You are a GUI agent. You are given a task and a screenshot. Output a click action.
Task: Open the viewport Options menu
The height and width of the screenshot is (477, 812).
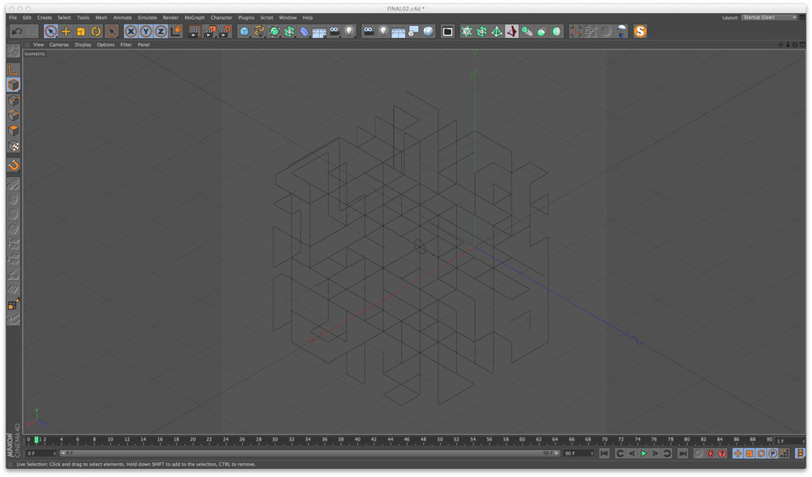click(x=106, y=45)
